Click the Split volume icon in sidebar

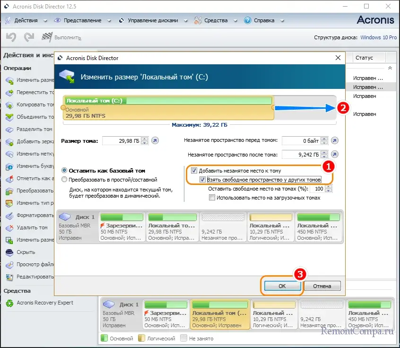9,130
